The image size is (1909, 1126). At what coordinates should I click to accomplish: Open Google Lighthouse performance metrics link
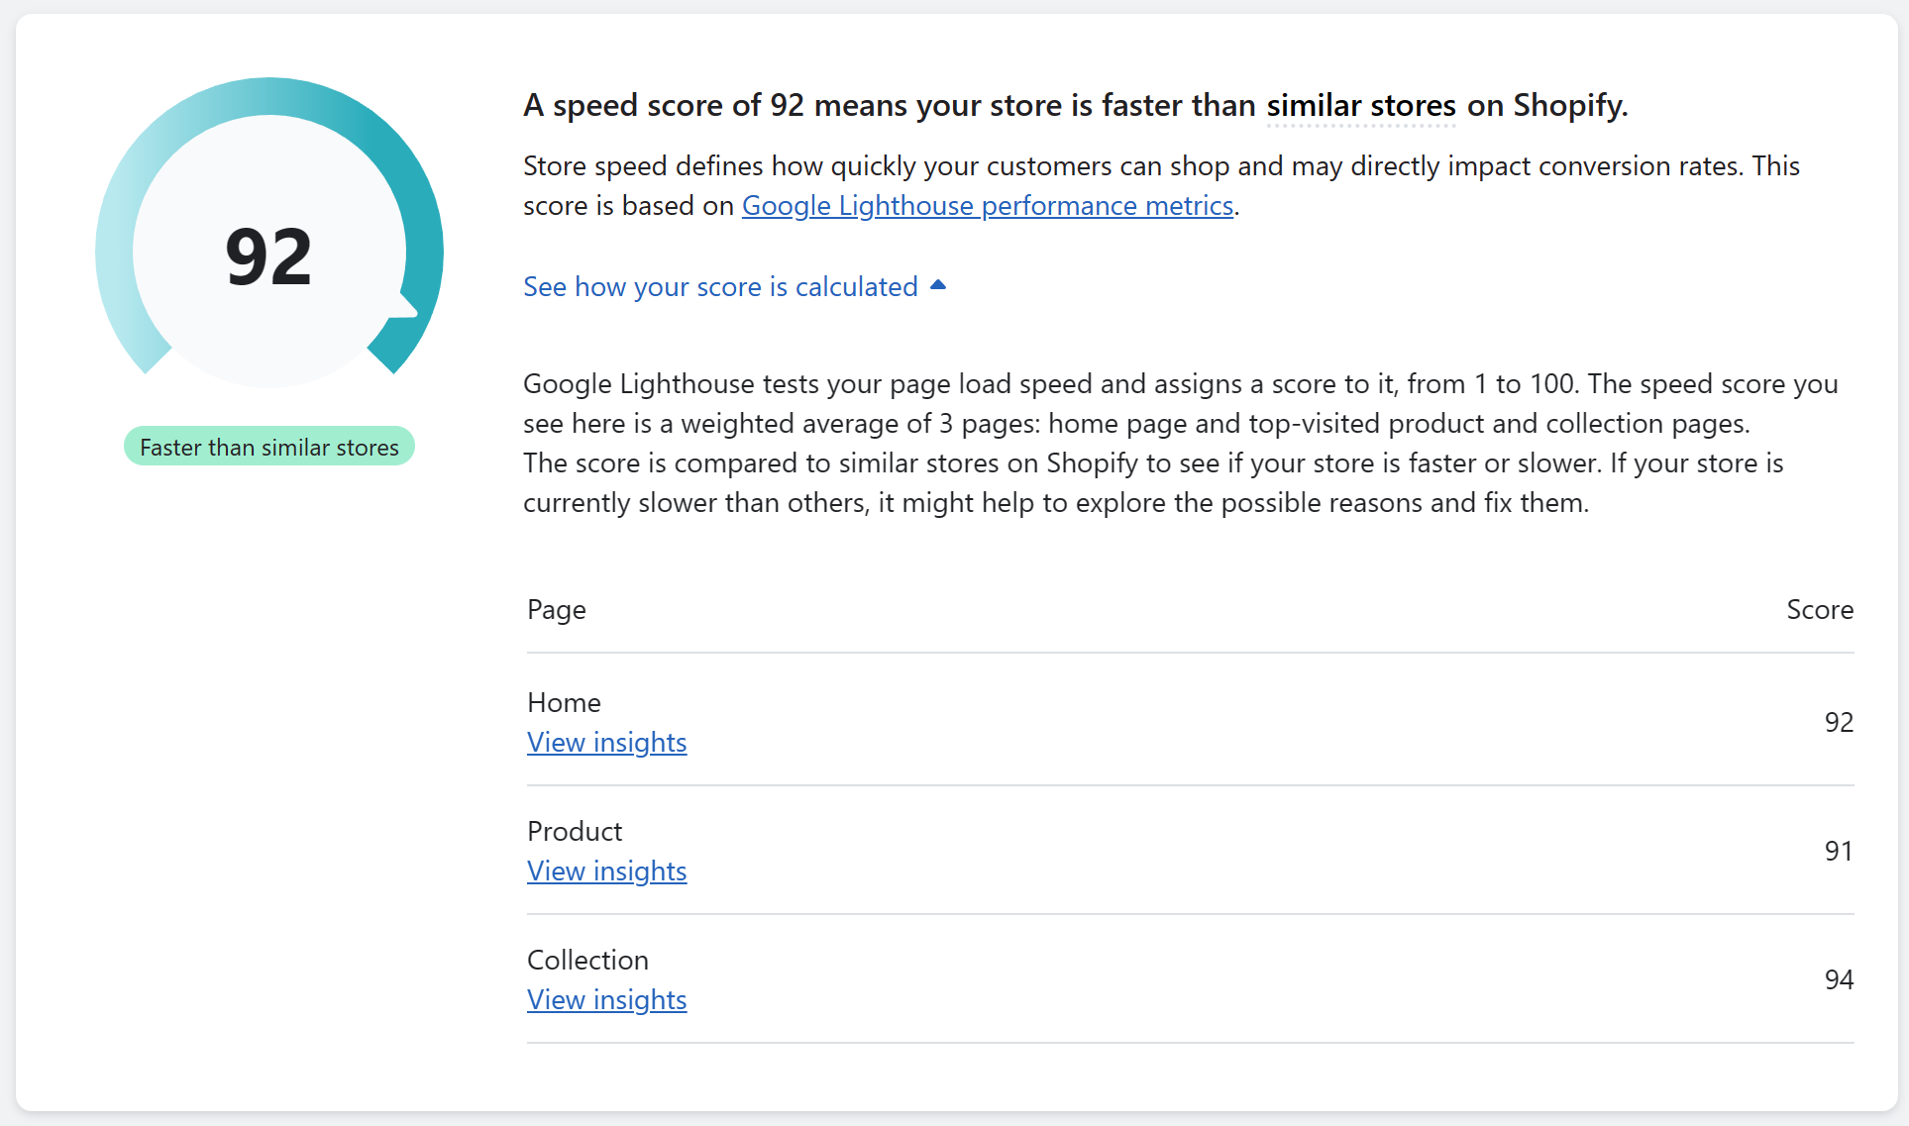click(988, 205)
